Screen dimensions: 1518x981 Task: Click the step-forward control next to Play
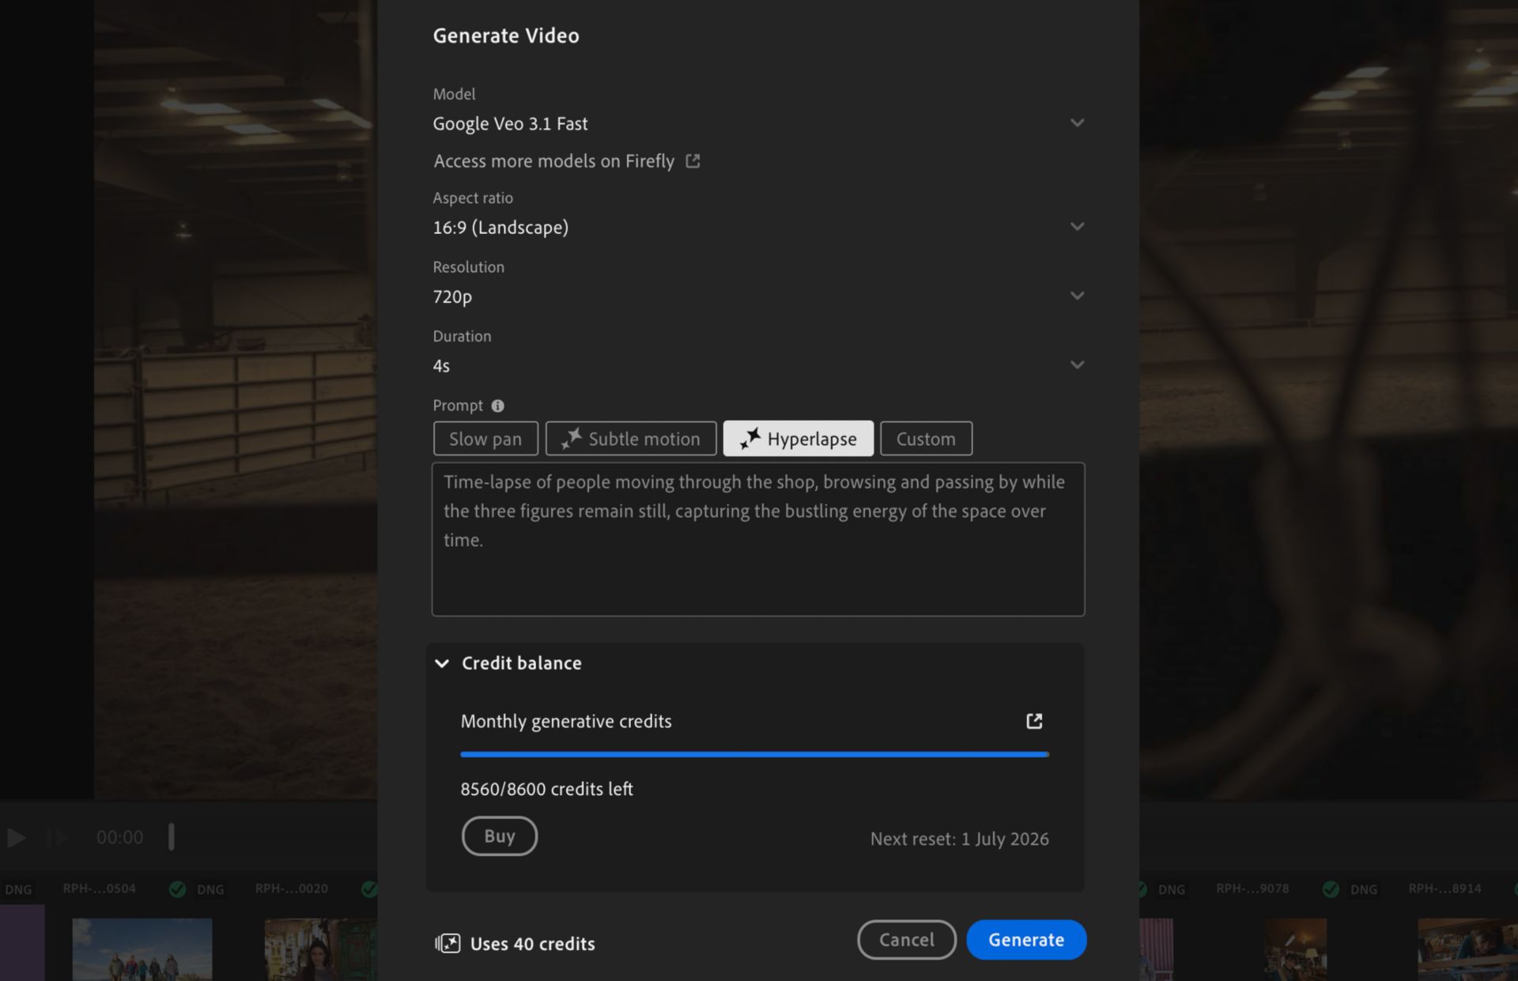click(x=59, y=838)
